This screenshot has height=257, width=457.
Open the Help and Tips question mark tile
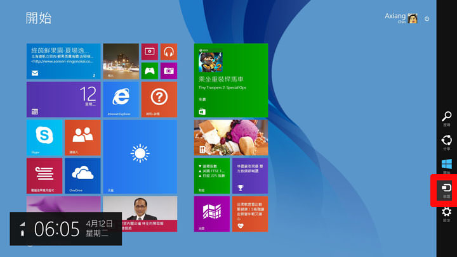159,99
